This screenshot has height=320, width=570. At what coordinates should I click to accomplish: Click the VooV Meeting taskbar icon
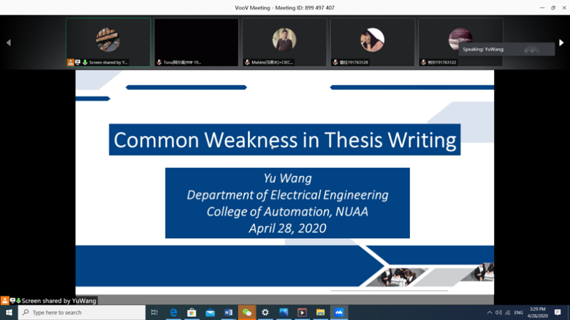pyautogui.click(x=339, y=313)
